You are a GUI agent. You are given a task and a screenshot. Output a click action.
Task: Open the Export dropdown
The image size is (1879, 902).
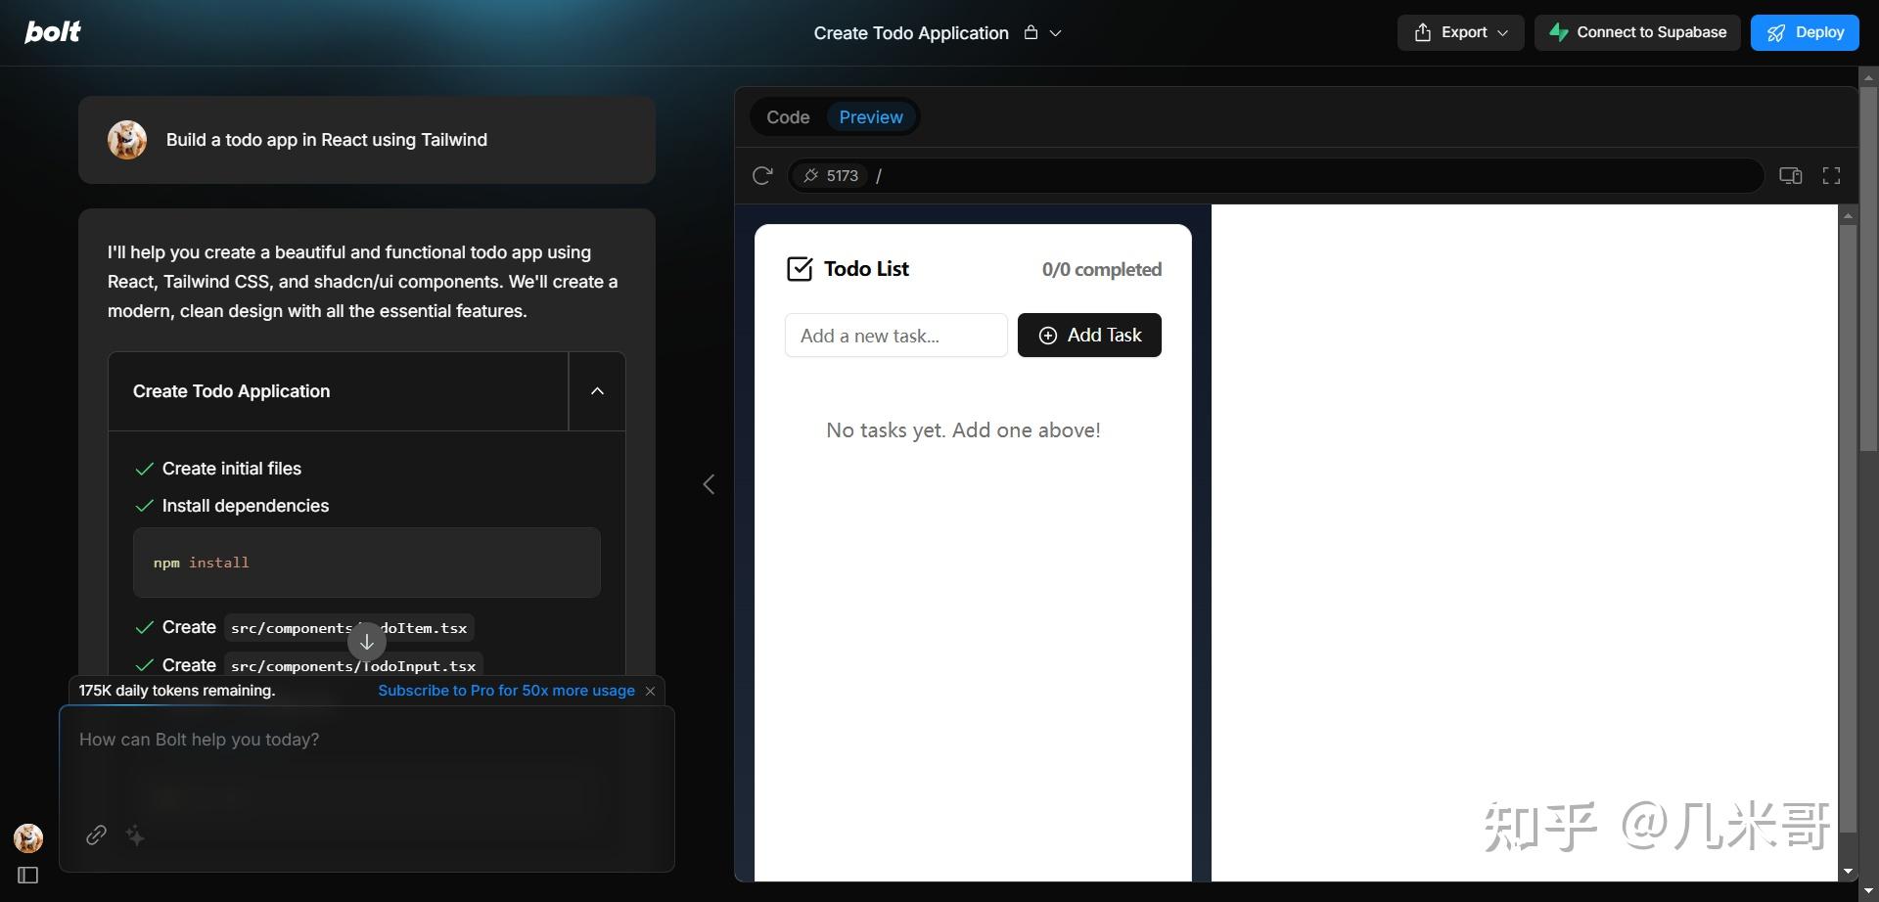click(1460, 32)
